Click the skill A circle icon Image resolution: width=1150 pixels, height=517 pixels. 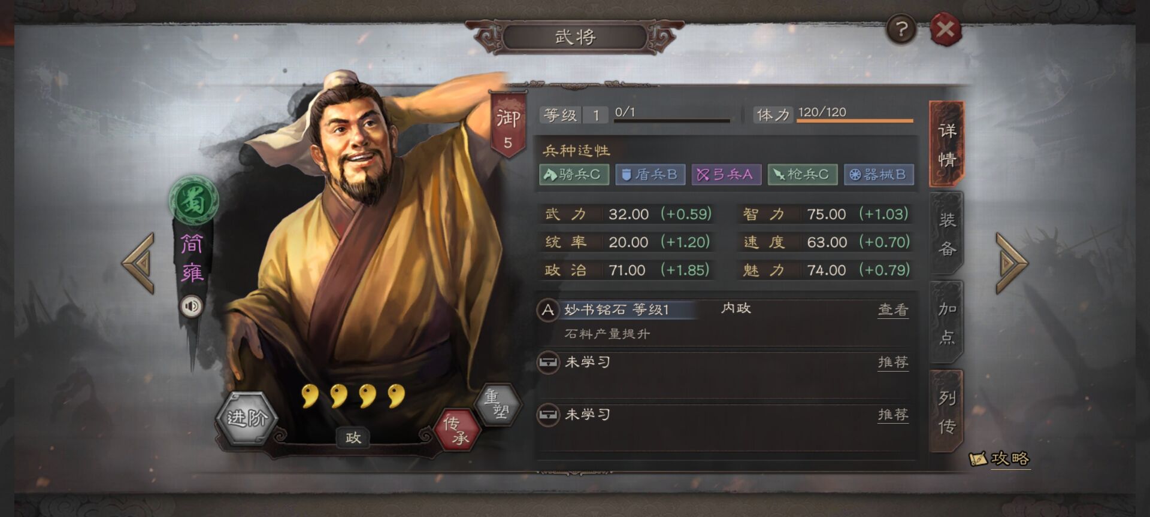click(547, 310)
